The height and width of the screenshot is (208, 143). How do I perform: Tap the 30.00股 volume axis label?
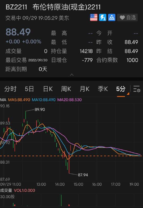point(7,197)
